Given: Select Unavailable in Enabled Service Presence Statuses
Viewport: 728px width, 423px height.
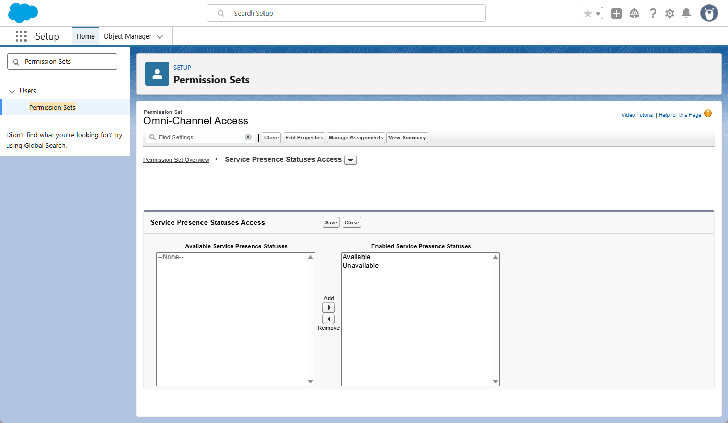Looking at the screenshot, I should (360, 265).
